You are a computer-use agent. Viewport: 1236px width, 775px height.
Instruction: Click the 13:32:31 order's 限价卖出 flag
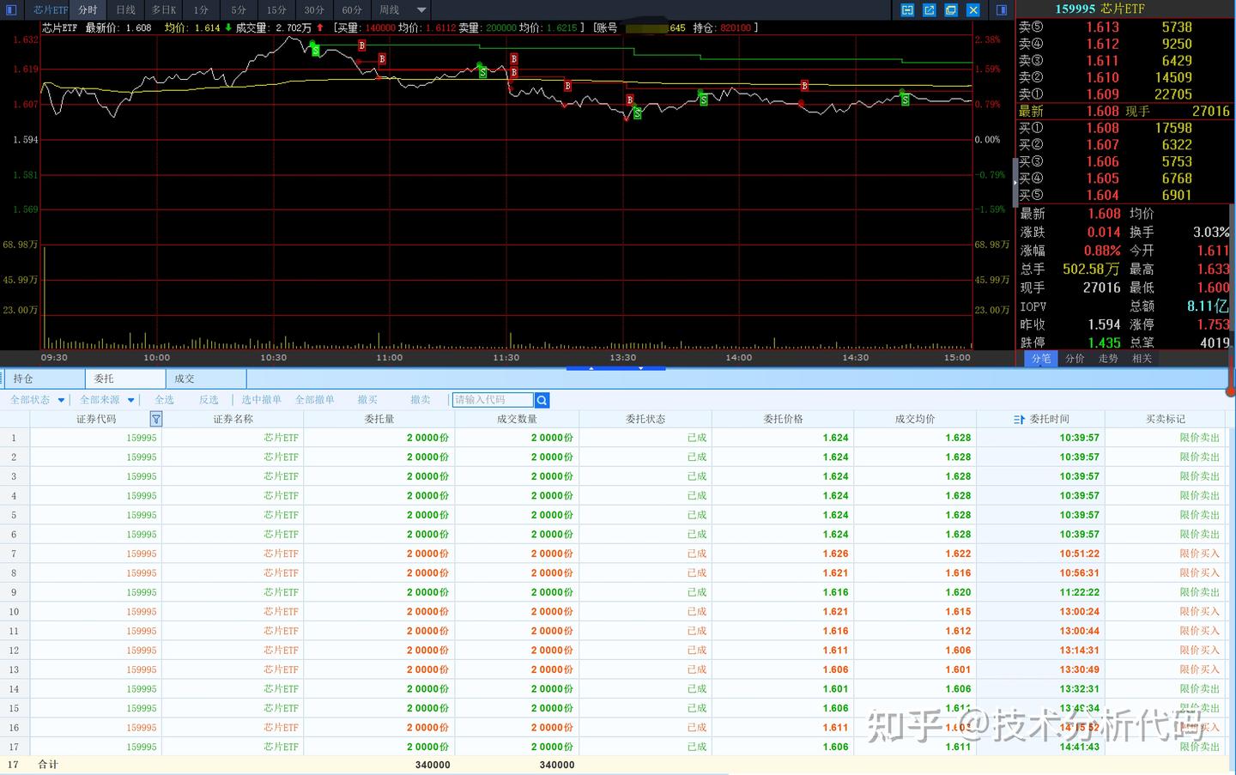click(x=1199, y=689)
